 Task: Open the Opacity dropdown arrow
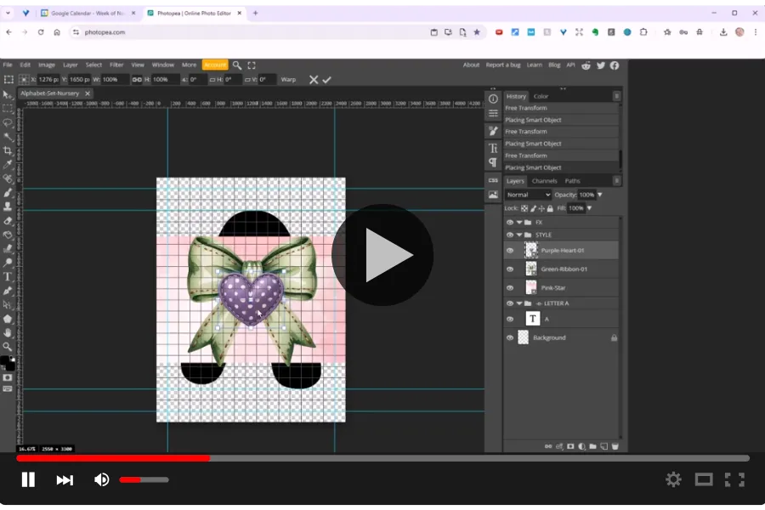point(601,195)
